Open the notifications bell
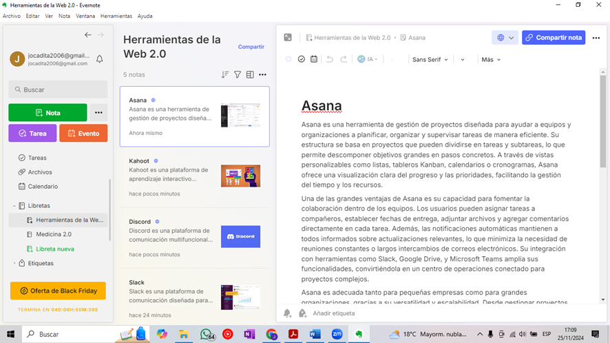The width and height of the screenshot is (610, 343). (x=100, y=59)
